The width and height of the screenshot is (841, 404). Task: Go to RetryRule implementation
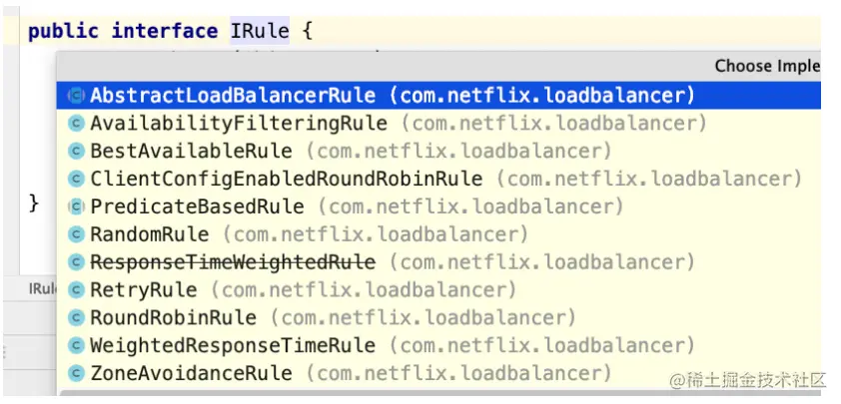click(x=438, y=290)
